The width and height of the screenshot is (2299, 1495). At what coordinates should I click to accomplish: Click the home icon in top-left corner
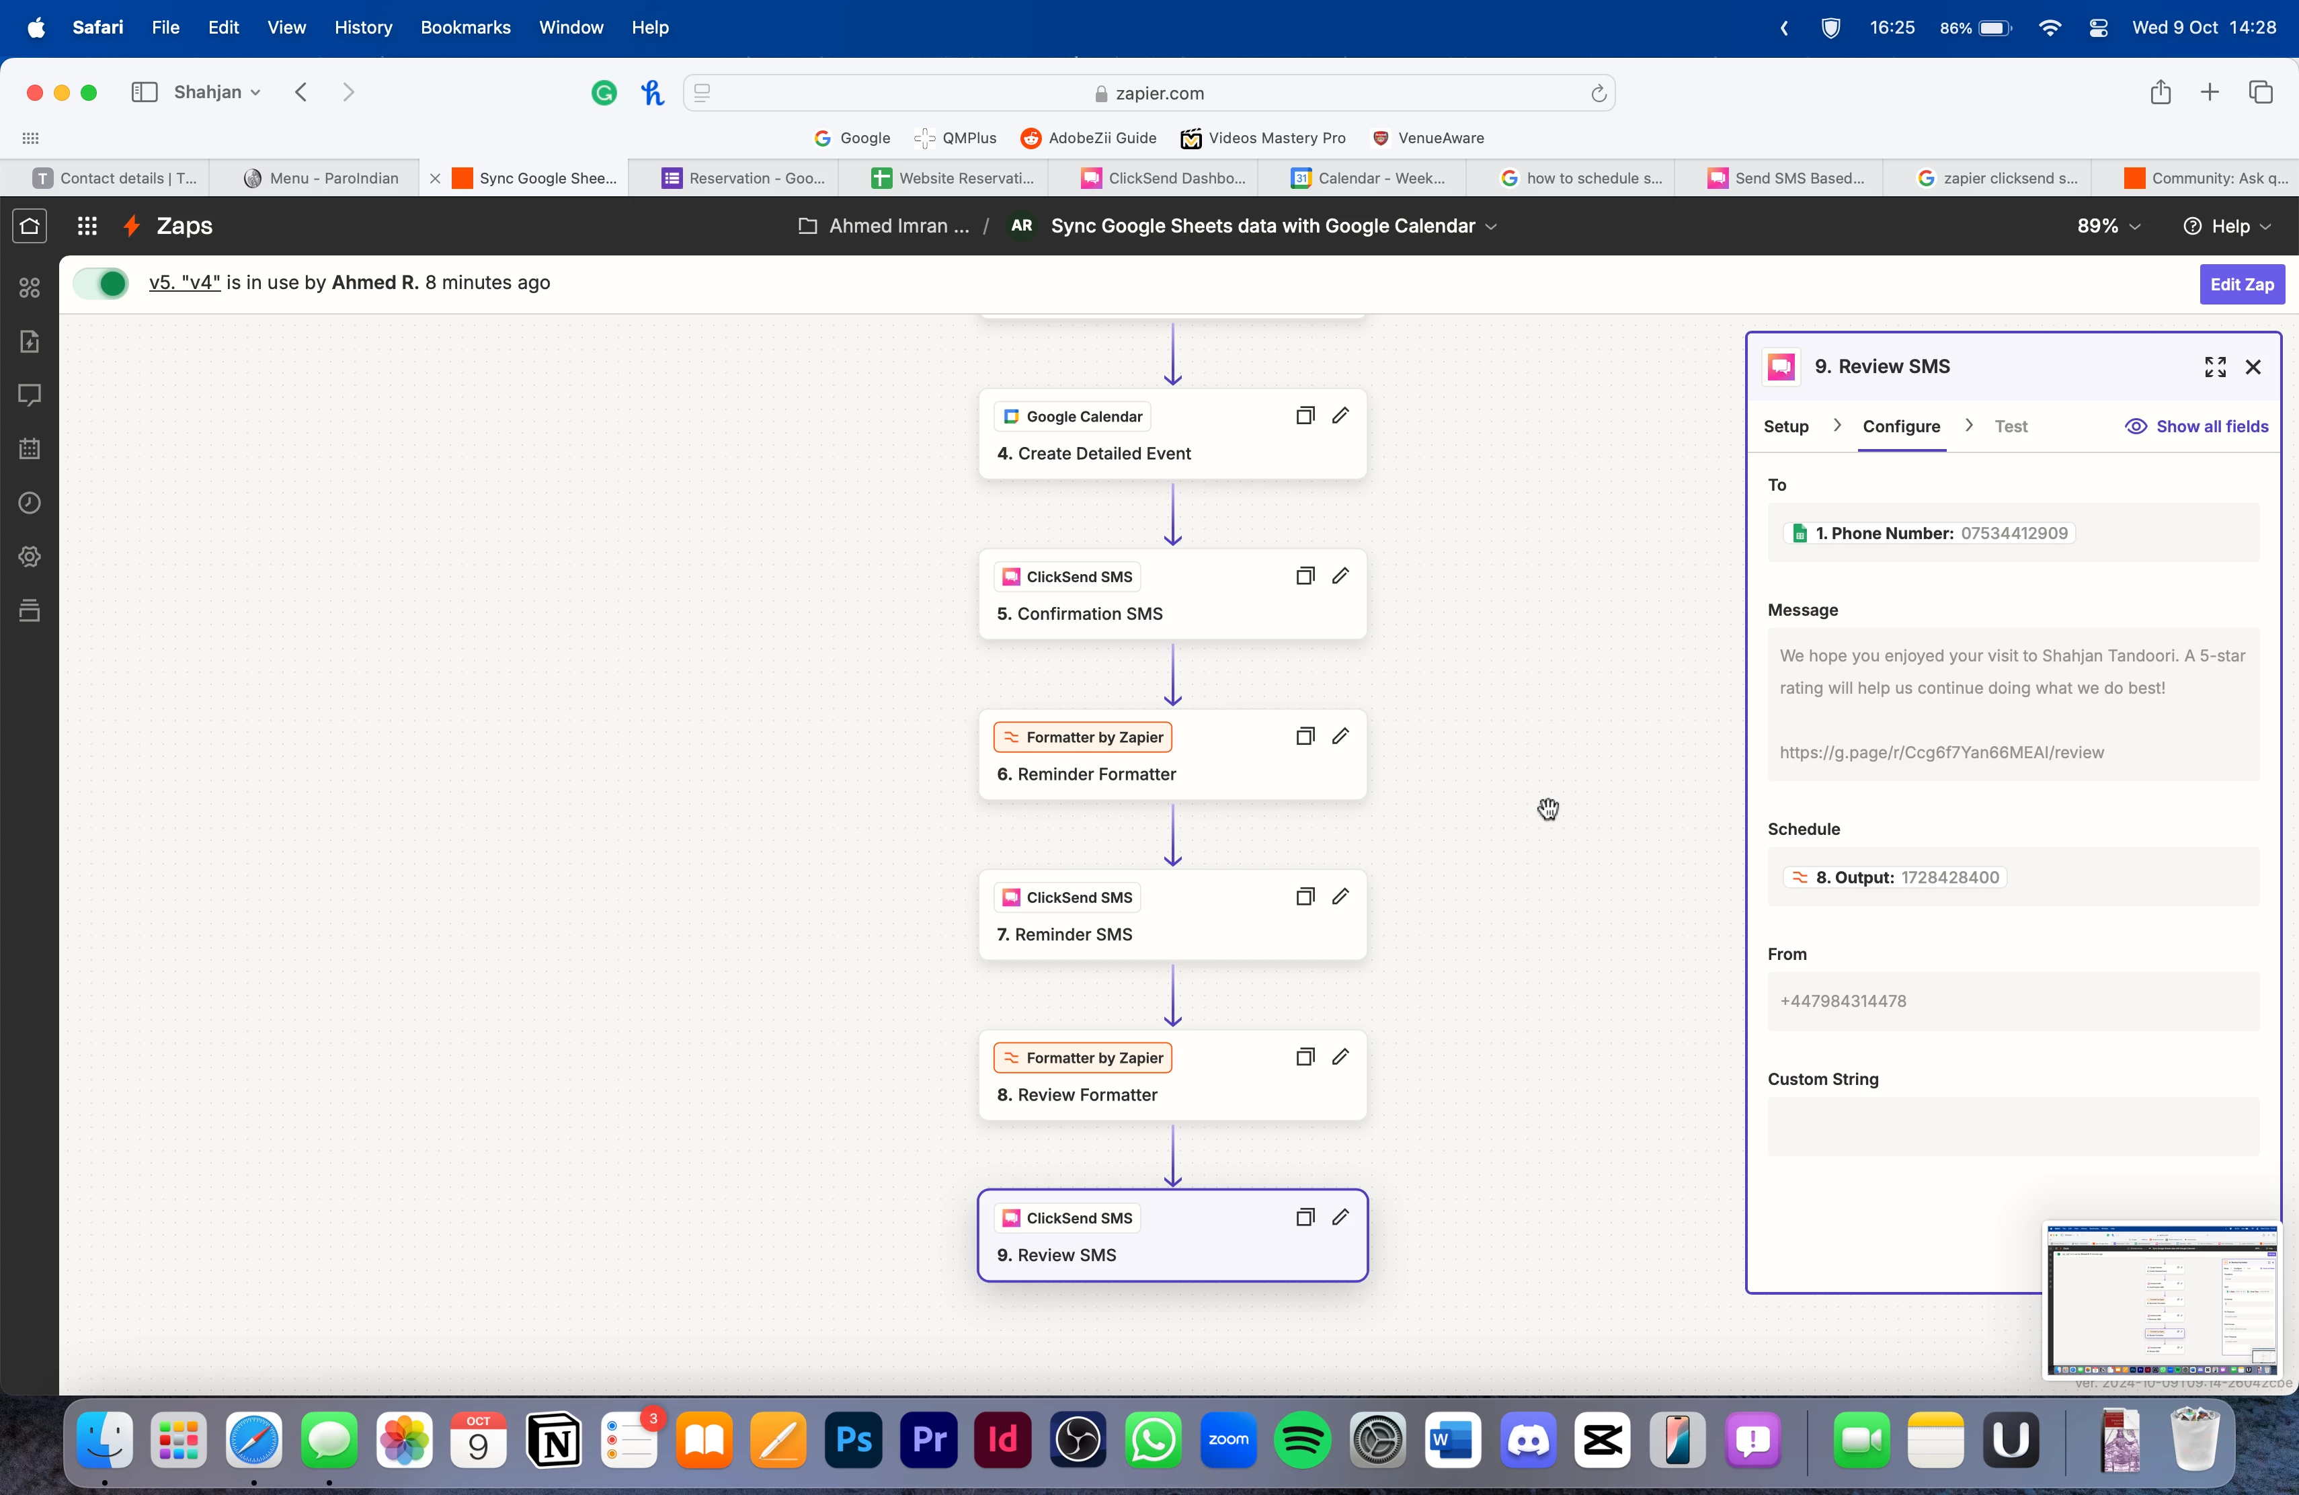(x=29, y=226)
